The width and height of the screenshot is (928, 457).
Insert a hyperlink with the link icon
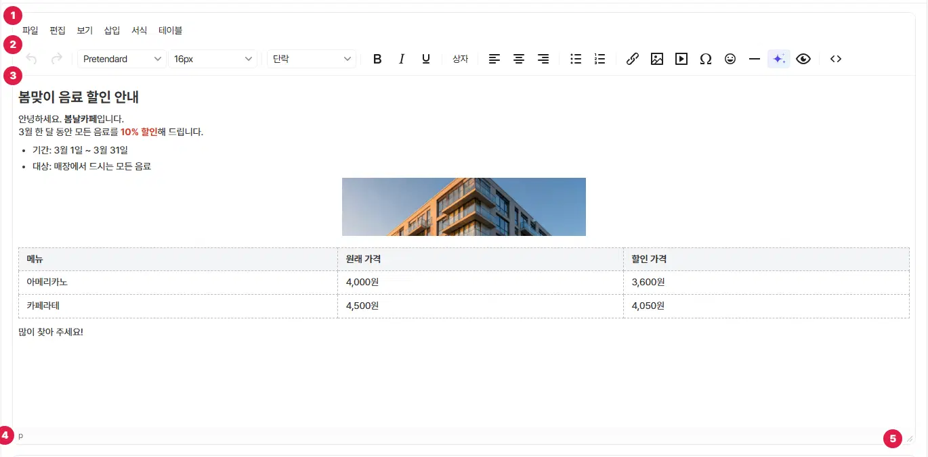633,59
